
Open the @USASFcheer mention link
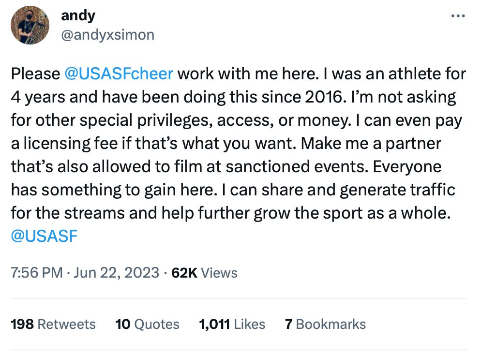click(119, 74)
